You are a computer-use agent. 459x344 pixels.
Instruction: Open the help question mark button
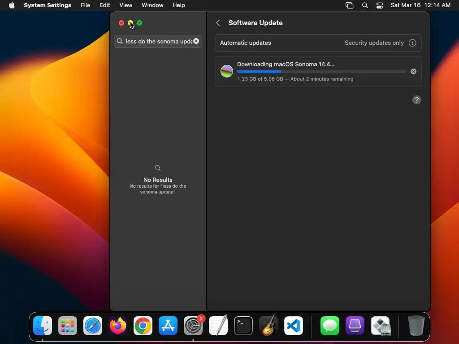point(416,100)
